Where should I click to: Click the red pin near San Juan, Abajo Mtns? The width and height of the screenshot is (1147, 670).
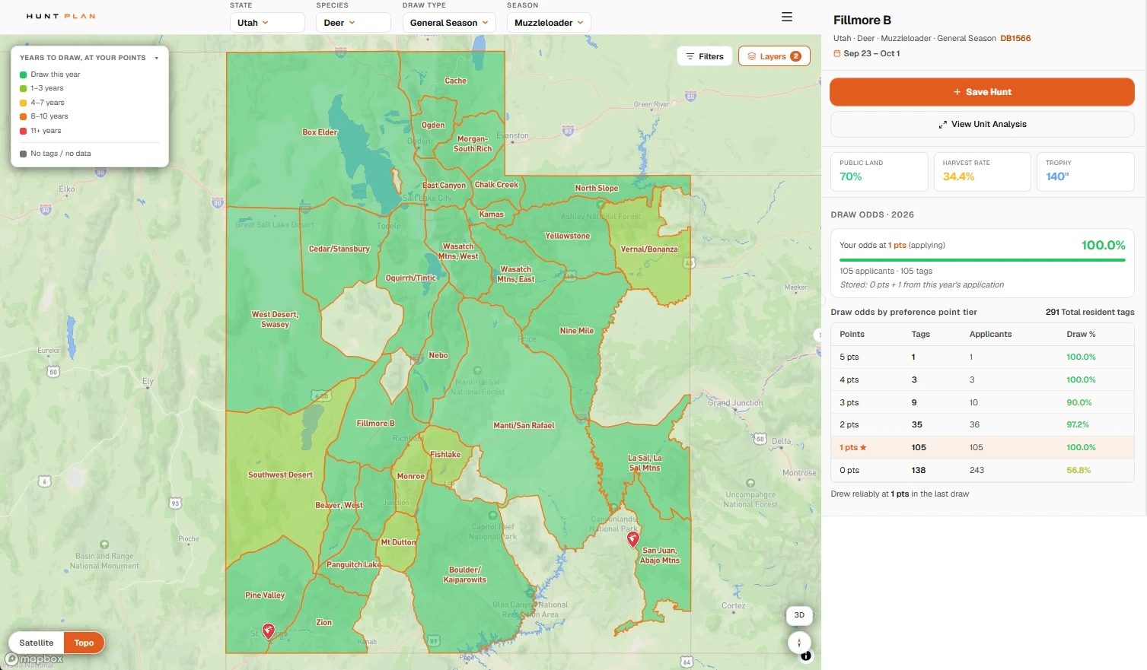[x=632, y=539]
